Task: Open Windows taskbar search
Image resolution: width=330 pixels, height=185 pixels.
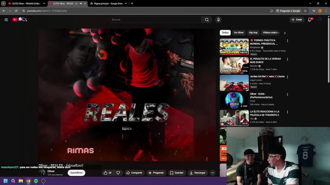Action: [x=13, y=181]
